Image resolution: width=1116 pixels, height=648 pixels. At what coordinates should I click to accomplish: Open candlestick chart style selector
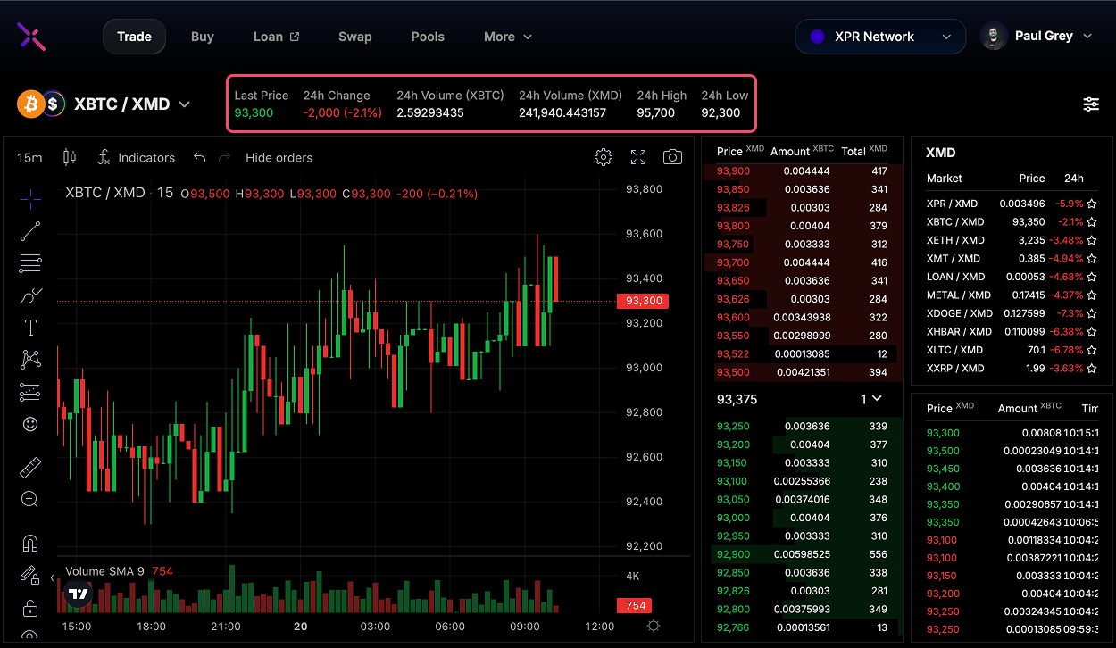70,157
